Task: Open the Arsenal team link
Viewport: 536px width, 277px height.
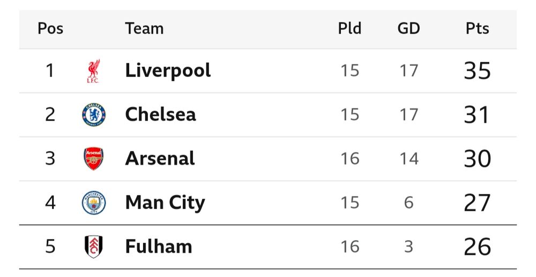Action: coord(160,159)
